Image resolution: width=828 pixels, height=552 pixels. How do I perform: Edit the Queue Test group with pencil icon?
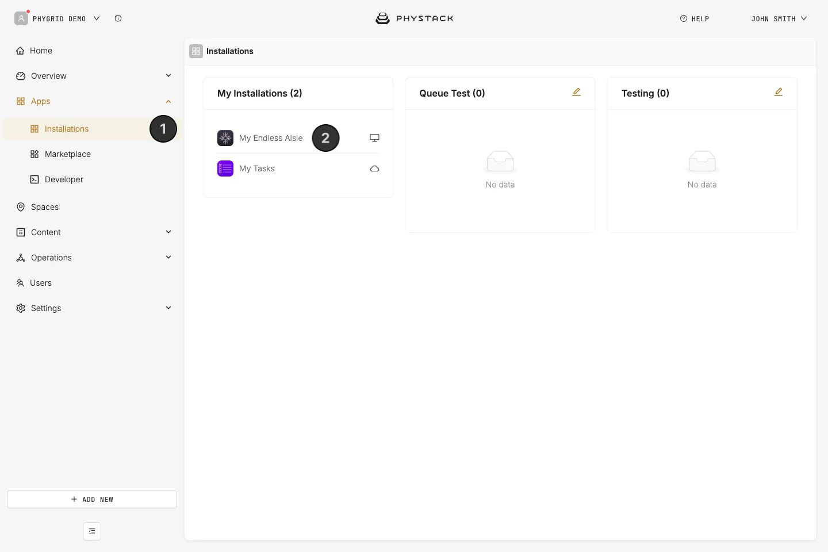577,92
